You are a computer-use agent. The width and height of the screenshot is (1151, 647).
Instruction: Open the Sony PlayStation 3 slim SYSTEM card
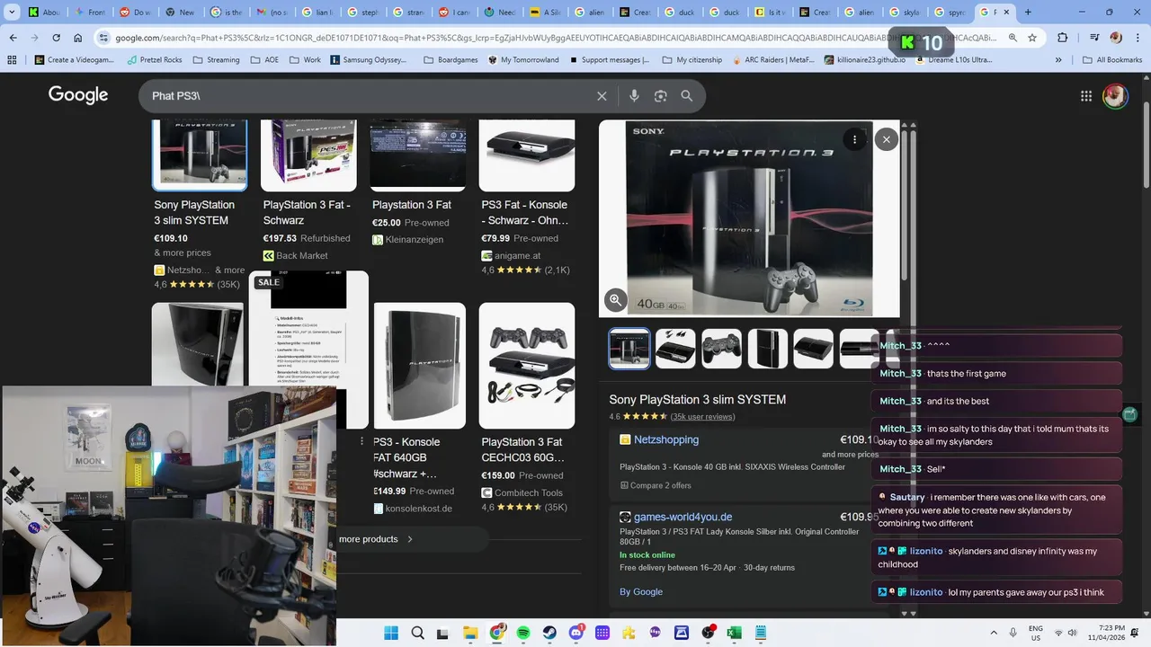point(199,205)
